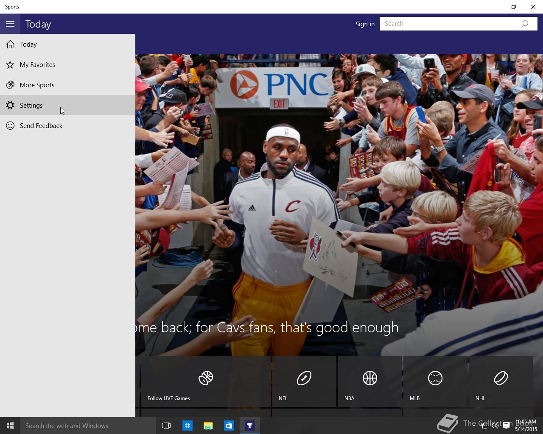Collapse the hamburger navigation menu
This screenshot has height=434, width=543.
pyautogui.click(x=10, y=24)
